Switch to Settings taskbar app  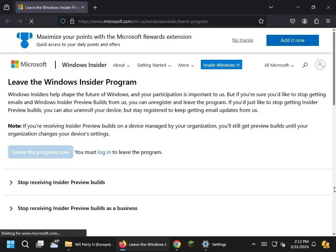point(214,244)
